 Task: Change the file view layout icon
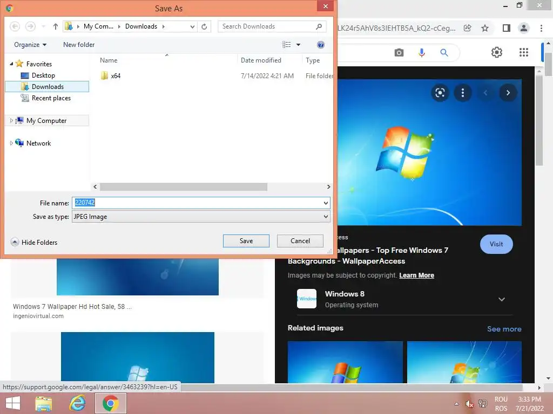tap(286, 45)
